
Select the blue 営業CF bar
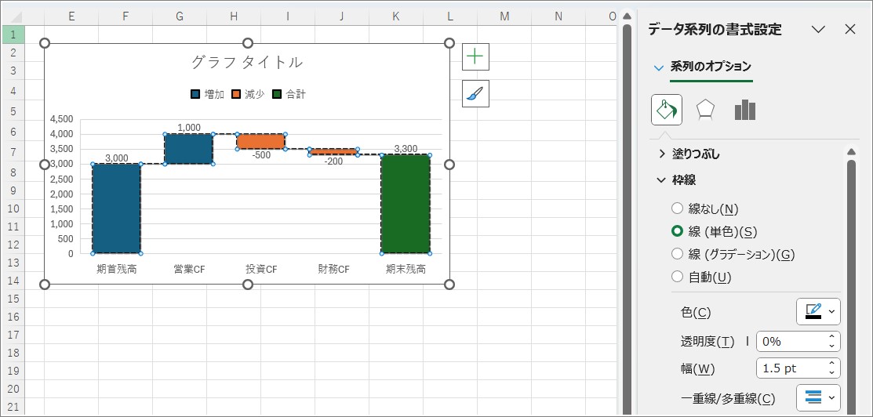point(189,149)
